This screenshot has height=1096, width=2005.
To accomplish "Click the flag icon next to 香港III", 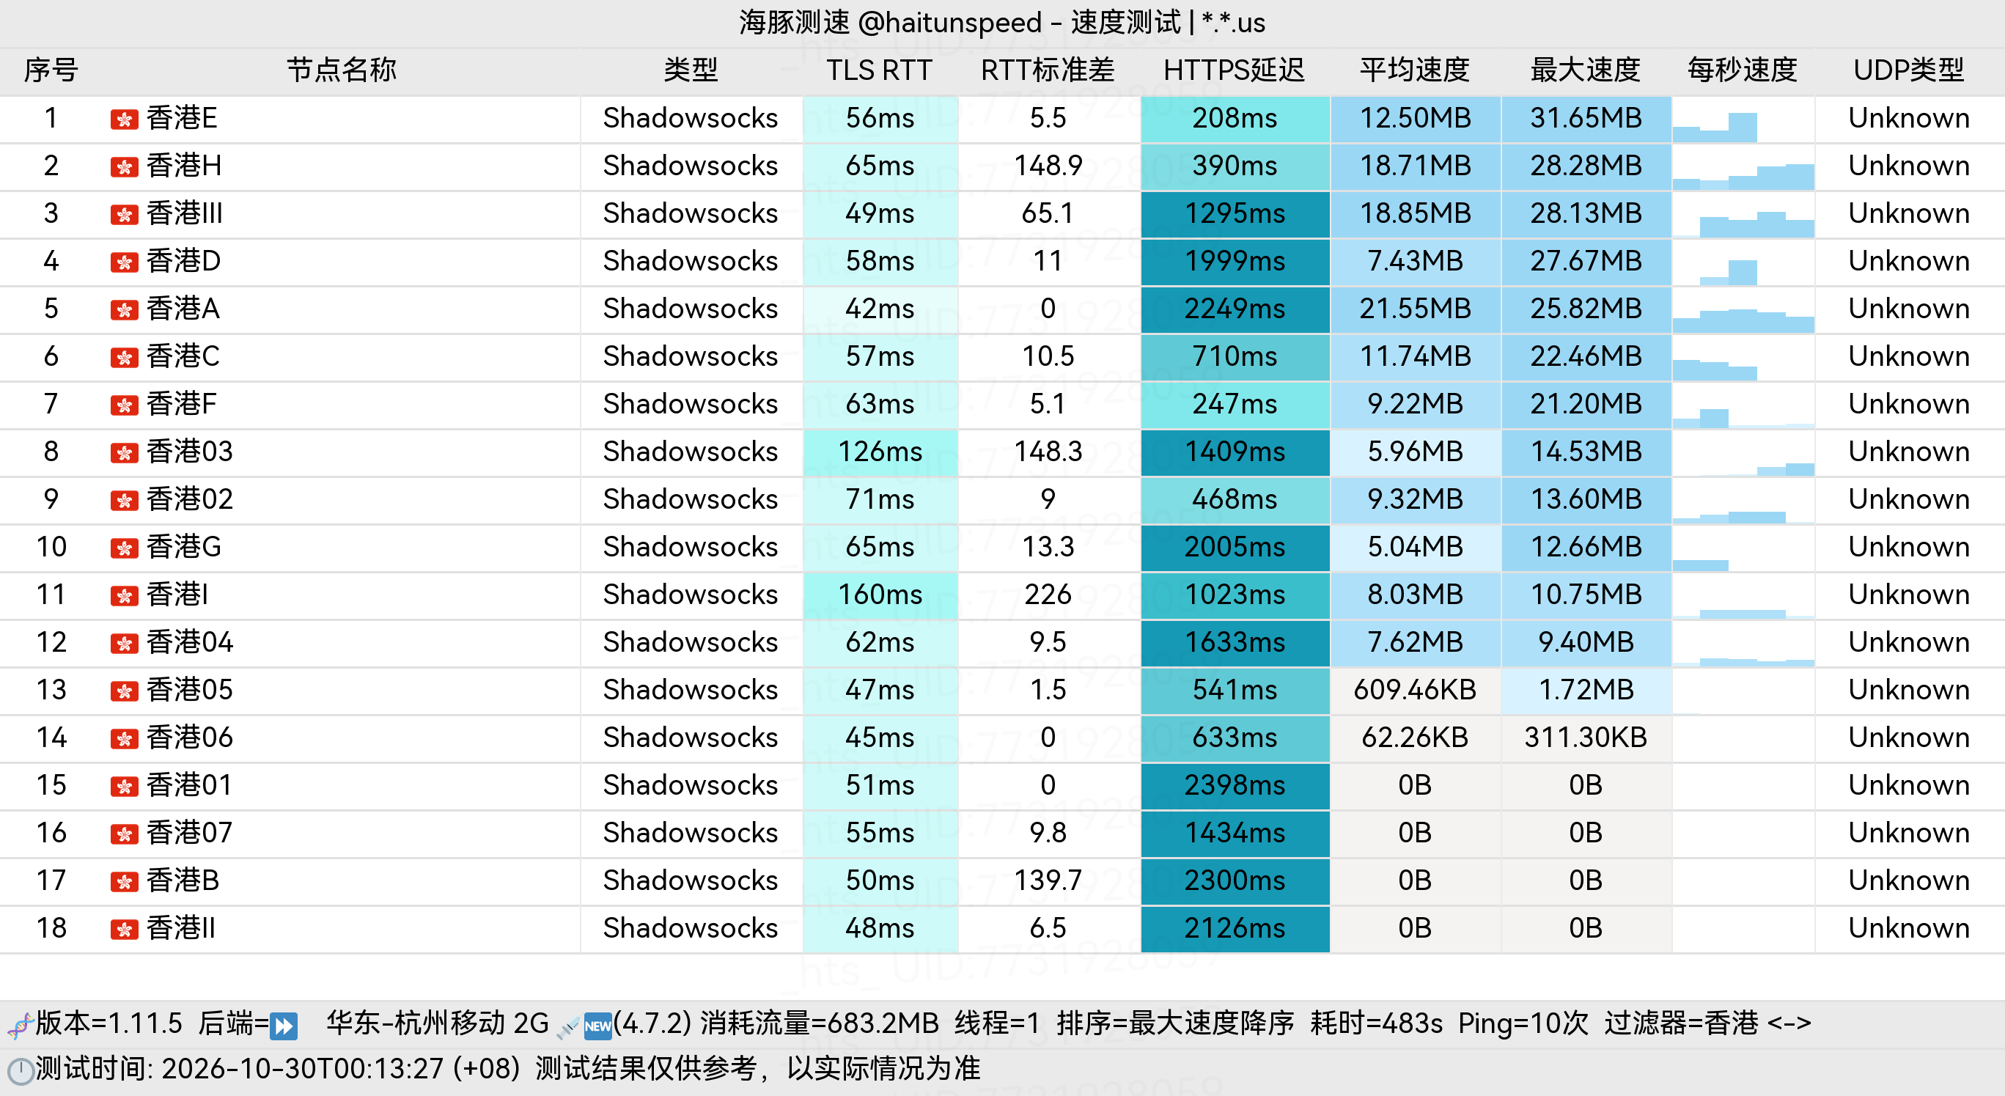I will click(124, 214).
